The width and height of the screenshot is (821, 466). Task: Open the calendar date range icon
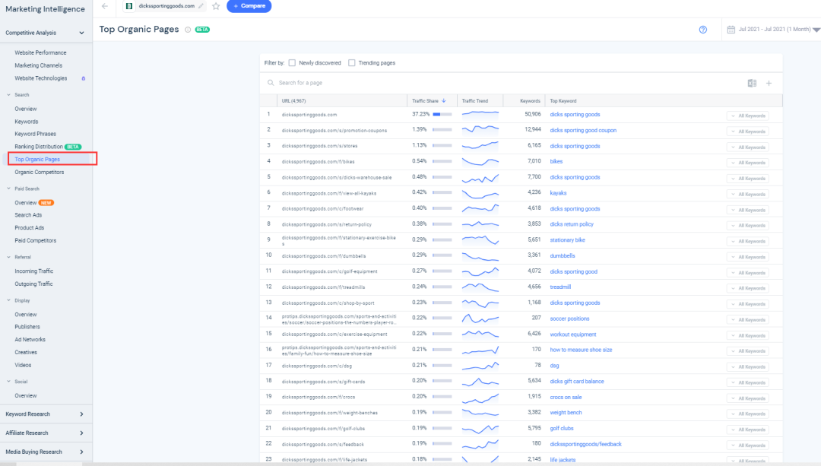coord(731,30)
